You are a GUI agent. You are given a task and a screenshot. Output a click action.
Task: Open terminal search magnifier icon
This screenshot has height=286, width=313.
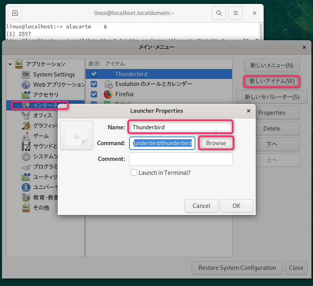pos(219,13)
